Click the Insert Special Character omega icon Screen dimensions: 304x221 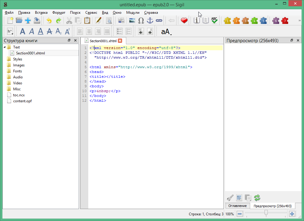click(141, 21)
